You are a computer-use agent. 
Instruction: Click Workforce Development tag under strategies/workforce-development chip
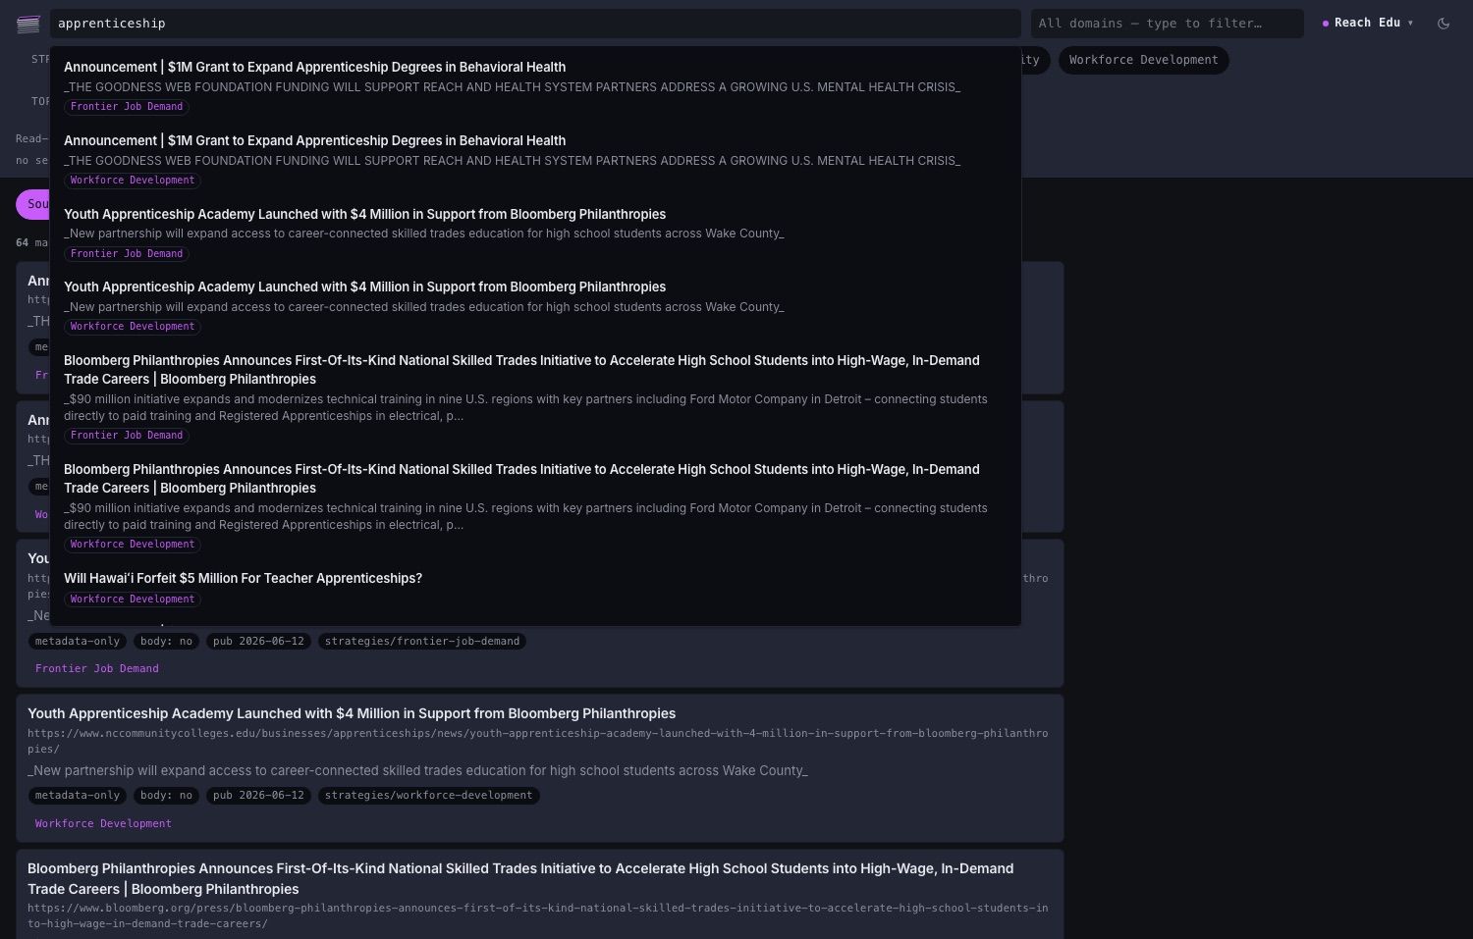(x=103, y=824)
